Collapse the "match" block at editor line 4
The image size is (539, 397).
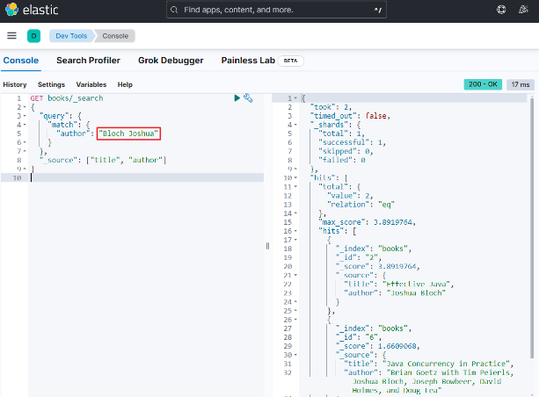click(25, 125)
